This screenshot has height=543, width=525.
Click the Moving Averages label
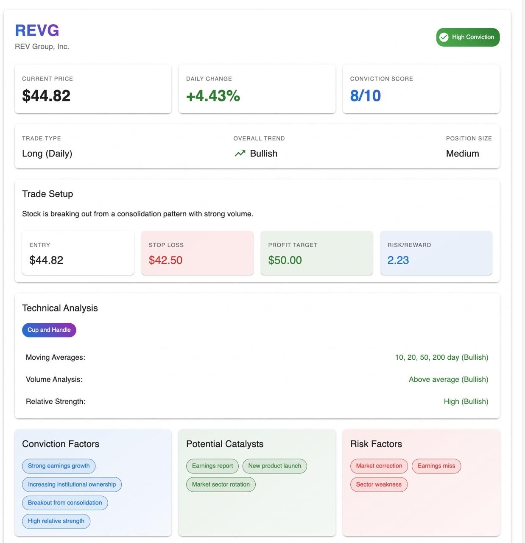56,357
